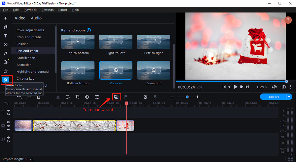Record voiceover with microphone icon
296x162 pixels.
(155, 97)
